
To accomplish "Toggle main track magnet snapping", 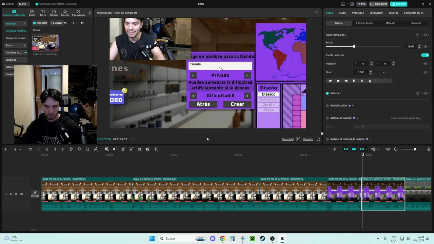I will 346,149.
